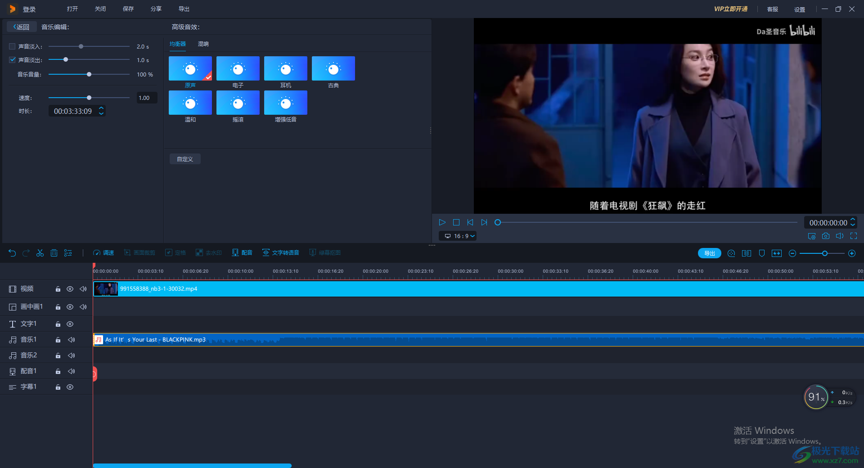Click the scissors split tool
864x468 pixels.
click(40, 253)
